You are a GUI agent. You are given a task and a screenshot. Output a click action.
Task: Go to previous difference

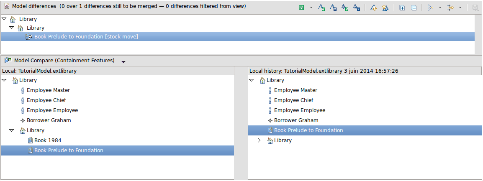click(385, 8)
